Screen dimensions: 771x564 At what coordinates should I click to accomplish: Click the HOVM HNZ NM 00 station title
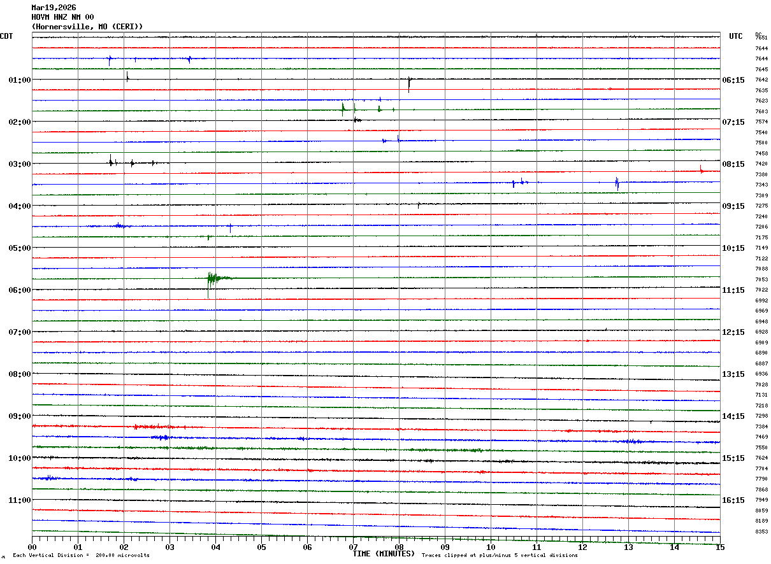pos(62,17)
